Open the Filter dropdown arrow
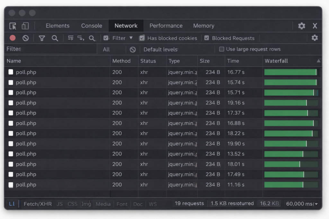The image size is (329, 219). tap(131, 38)
